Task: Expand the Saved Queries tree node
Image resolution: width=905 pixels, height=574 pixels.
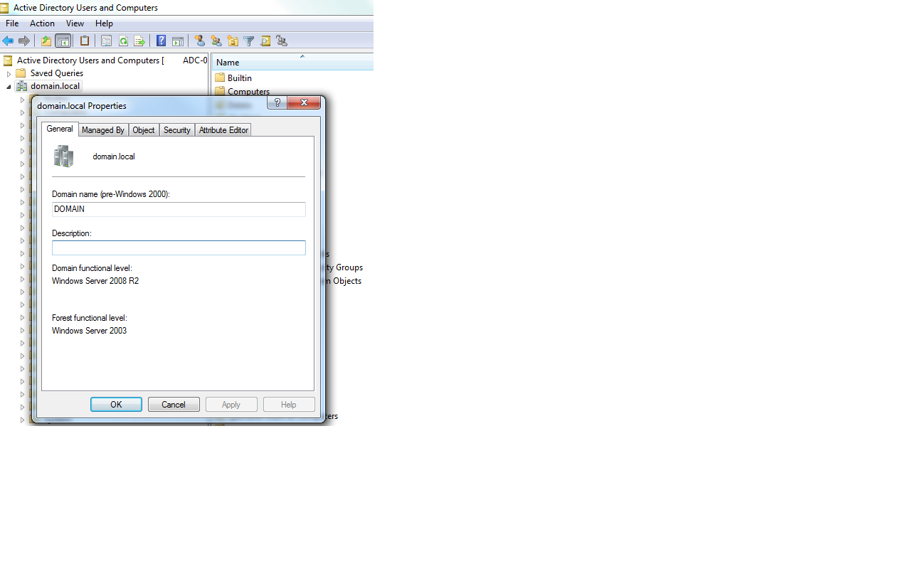Action: click(9, 73)
